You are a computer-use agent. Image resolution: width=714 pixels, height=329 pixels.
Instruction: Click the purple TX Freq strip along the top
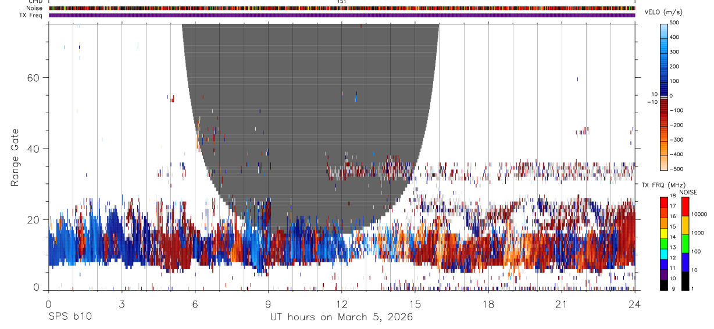(x=342, y=15)
